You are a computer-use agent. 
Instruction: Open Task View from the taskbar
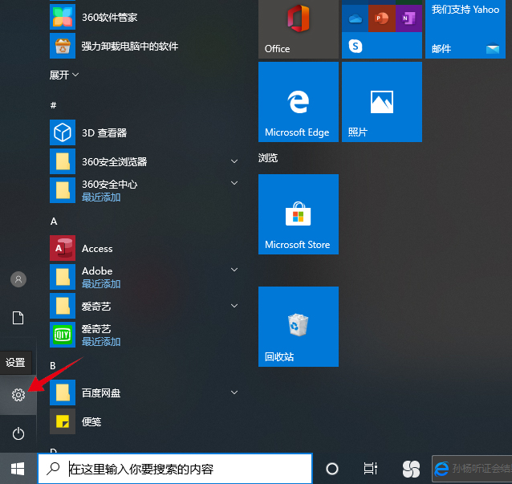coord(371,469)
